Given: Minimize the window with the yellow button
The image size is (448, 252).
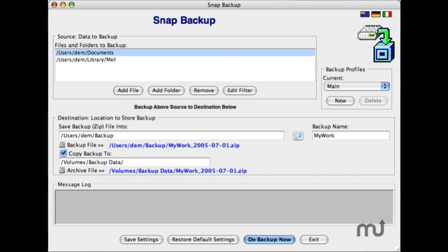Looking at the screenshot, I should click(x=63, y=5).
